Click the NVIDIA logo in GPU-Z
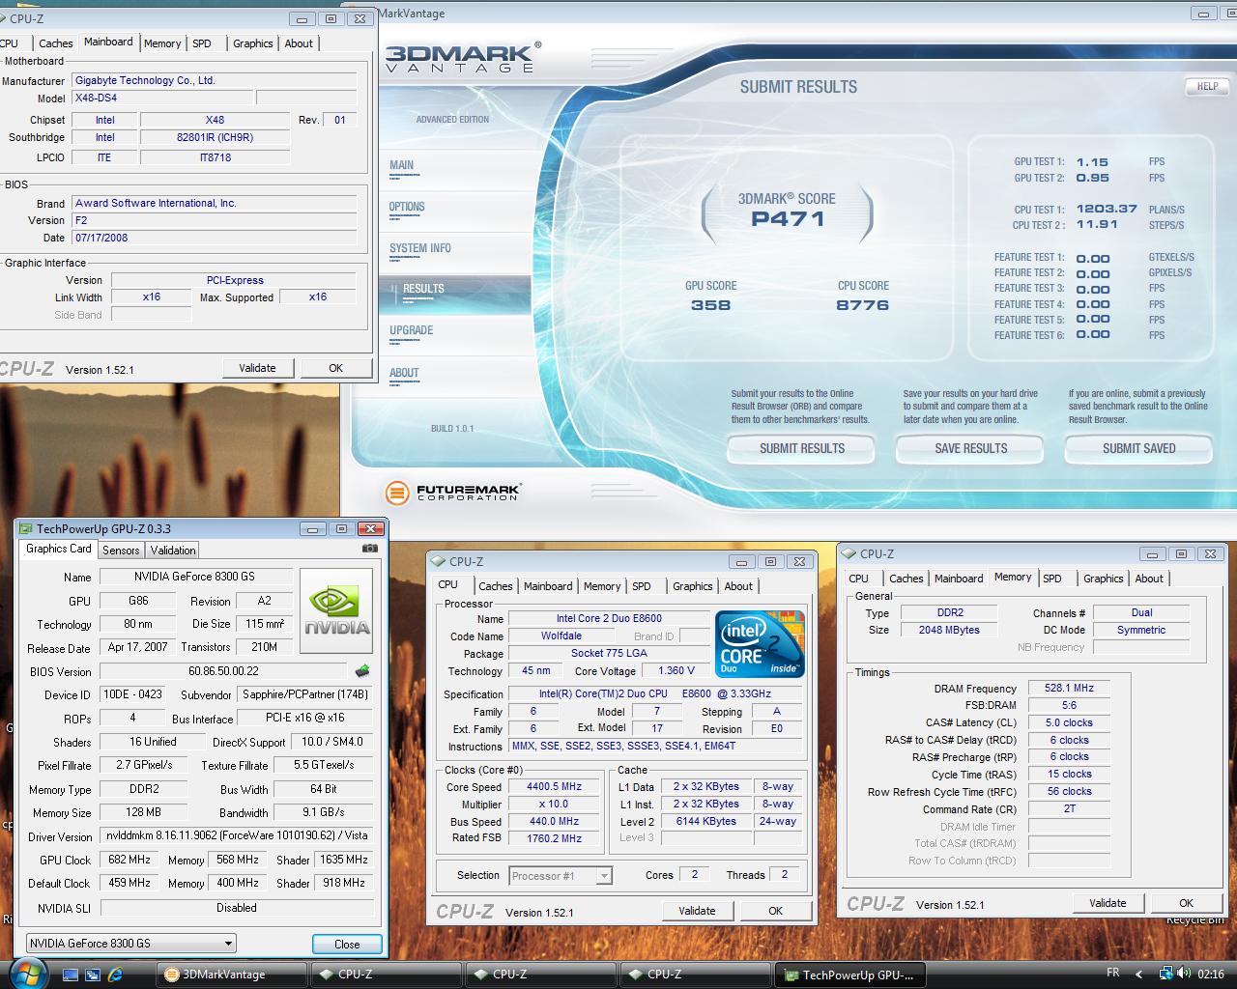This screenshot has width=1237, height=989. coord(336,610)
